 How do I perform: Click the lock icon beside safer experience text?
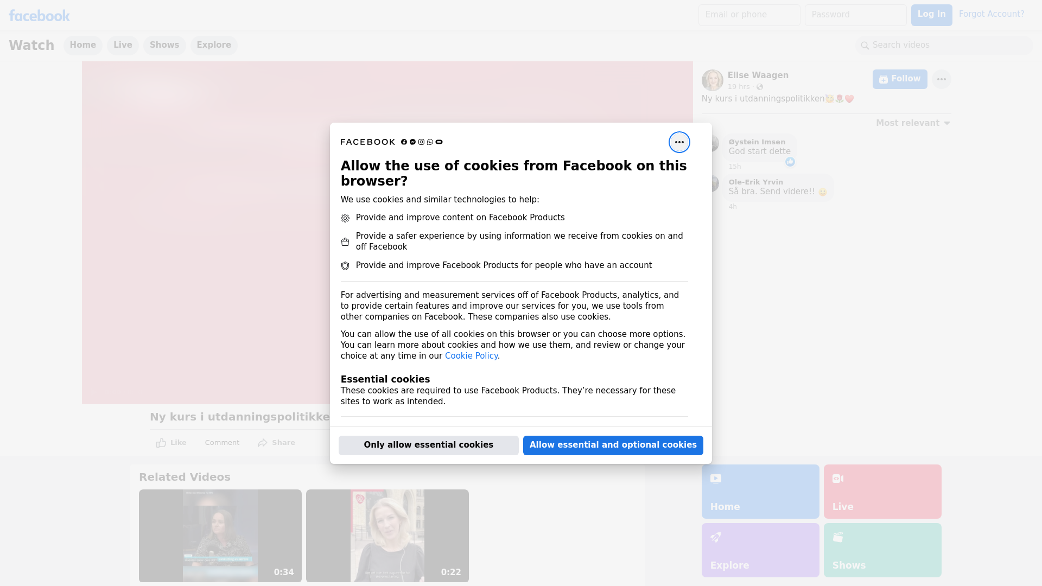click(x=345, y=241)
